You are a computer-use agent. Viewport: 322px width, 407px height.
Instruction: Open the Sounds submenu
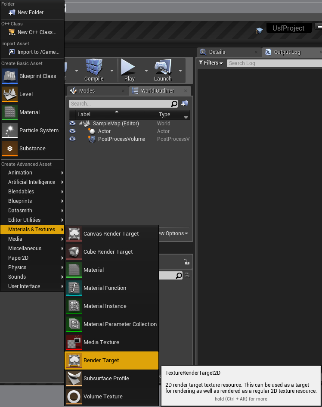coord(32,277)
